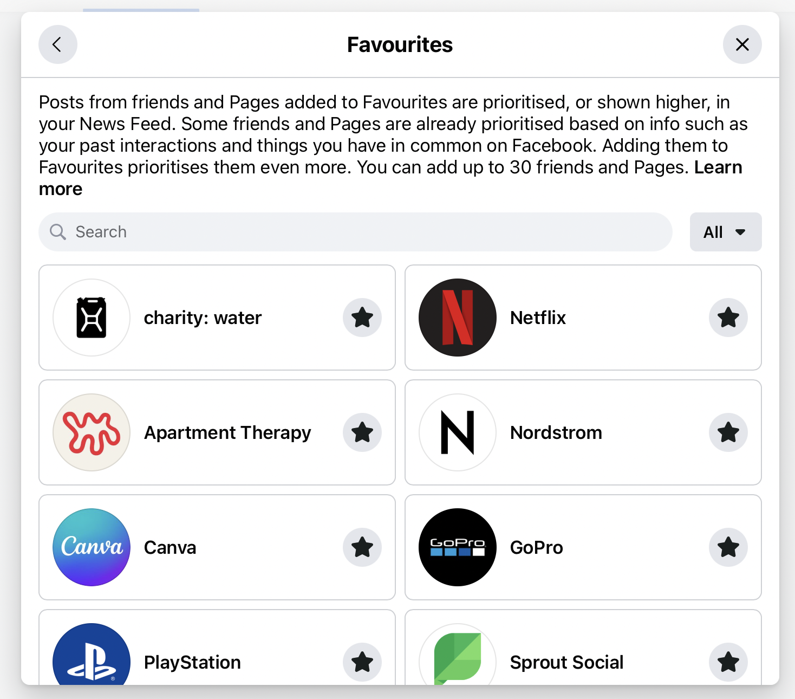Click the Netflix logo avatar
Image resolution: width=795 pixels, height=699 pixels.
pos(458,318)
